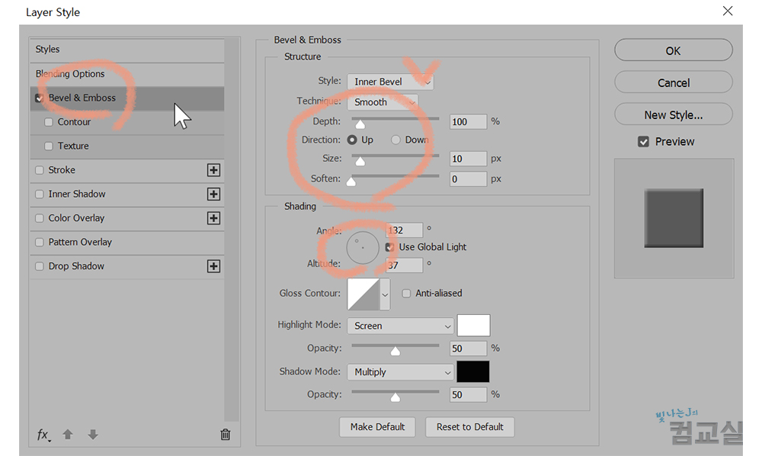Enable the Anti-aliased checkbox
The width and height of the screenshot is (762, 456).
(406, 293)
